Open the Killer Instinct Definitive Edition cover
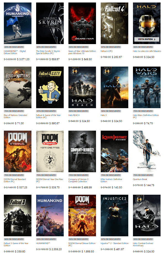 (x=114, y=151)
